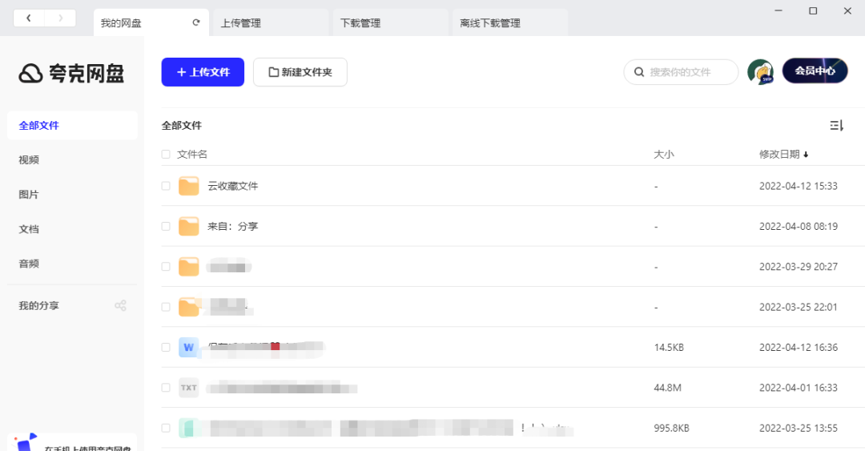Screen dimensions: 865x451
Task: Click the 上传文件 button
Action: pyautogui.click(x=203, y=72)
